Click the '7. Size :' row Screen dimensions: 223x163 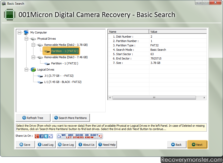point(157,63)
